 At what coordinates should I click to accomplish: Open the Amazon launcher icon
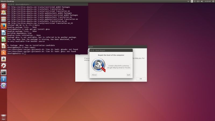click(x=3, y=59)
